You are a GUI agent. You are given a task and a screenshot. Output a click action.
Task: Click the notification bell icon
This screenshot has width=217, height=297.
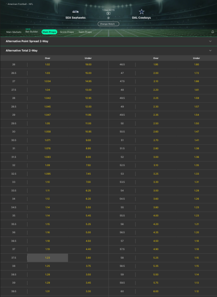[x=213, y=32]
